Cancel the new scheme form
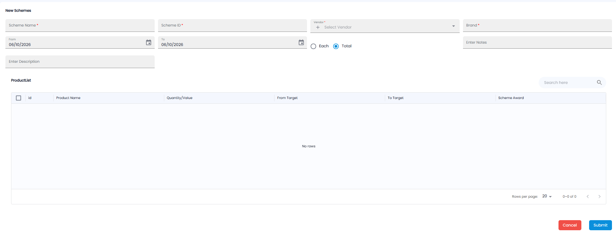This screenshot has width=616, height=247. pos(570,225)
